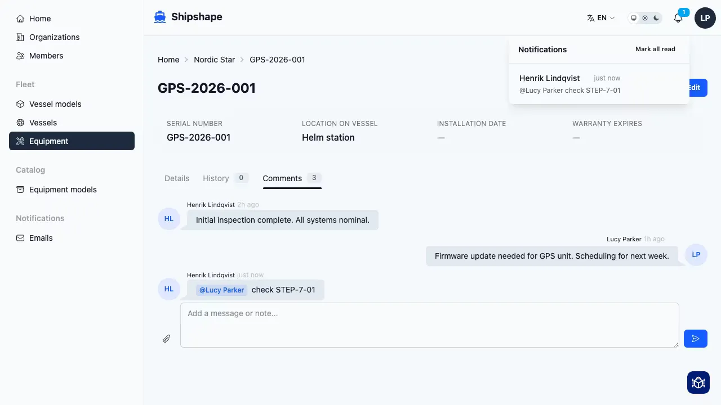Click the message input text area
721x405 pixels.
429,325
